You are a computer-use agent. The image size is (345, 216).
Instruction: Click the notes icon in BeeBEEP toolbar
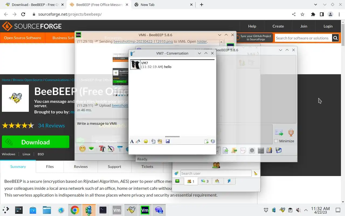click(269, 150)
